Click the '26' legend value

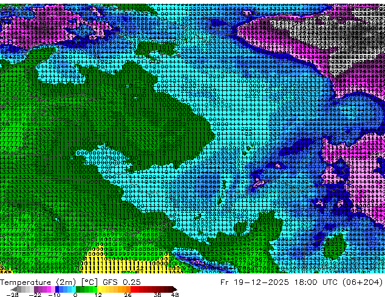[128, 295]
